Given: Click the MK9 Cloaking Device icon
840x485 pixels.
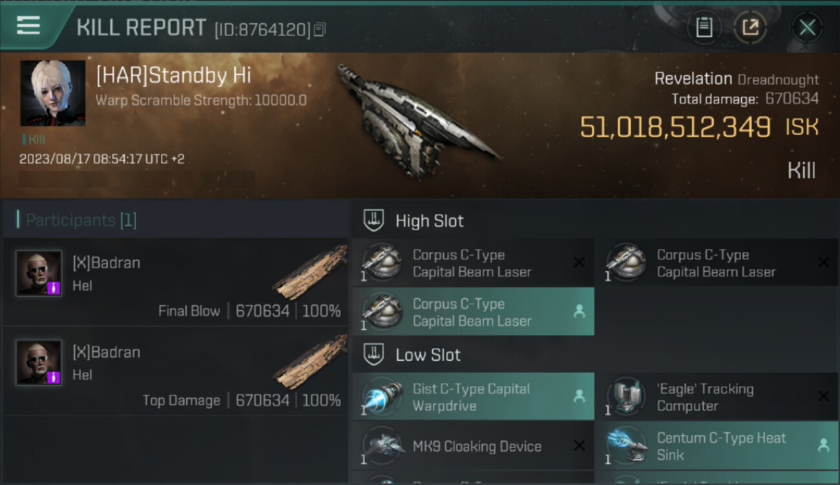Looking at the screenshot, I should [383, 446].
